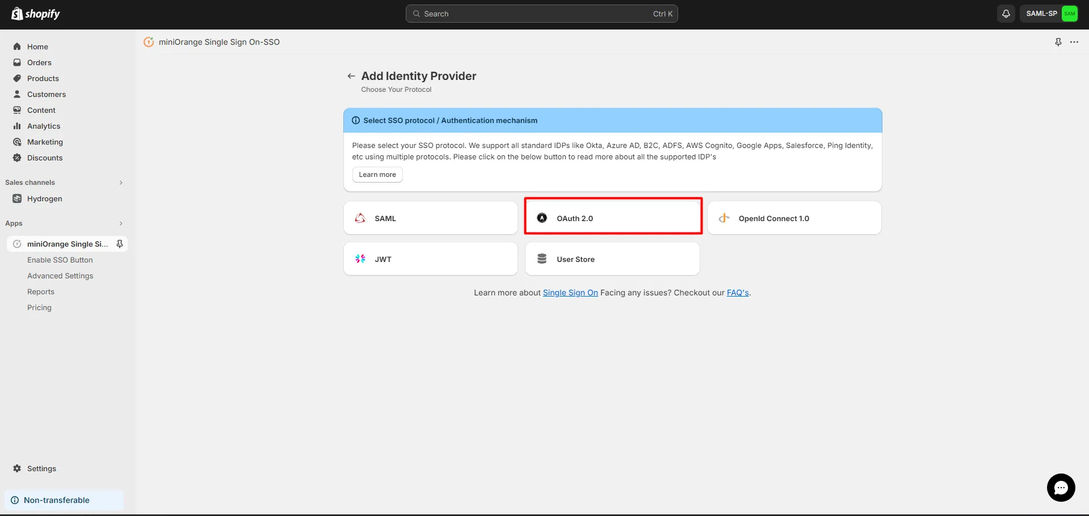Open the FAQ's link
This screenshot has height=516, width=1089.
tap(738, 293)
